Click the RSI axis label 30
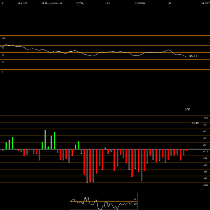 [x=3, y=62]
